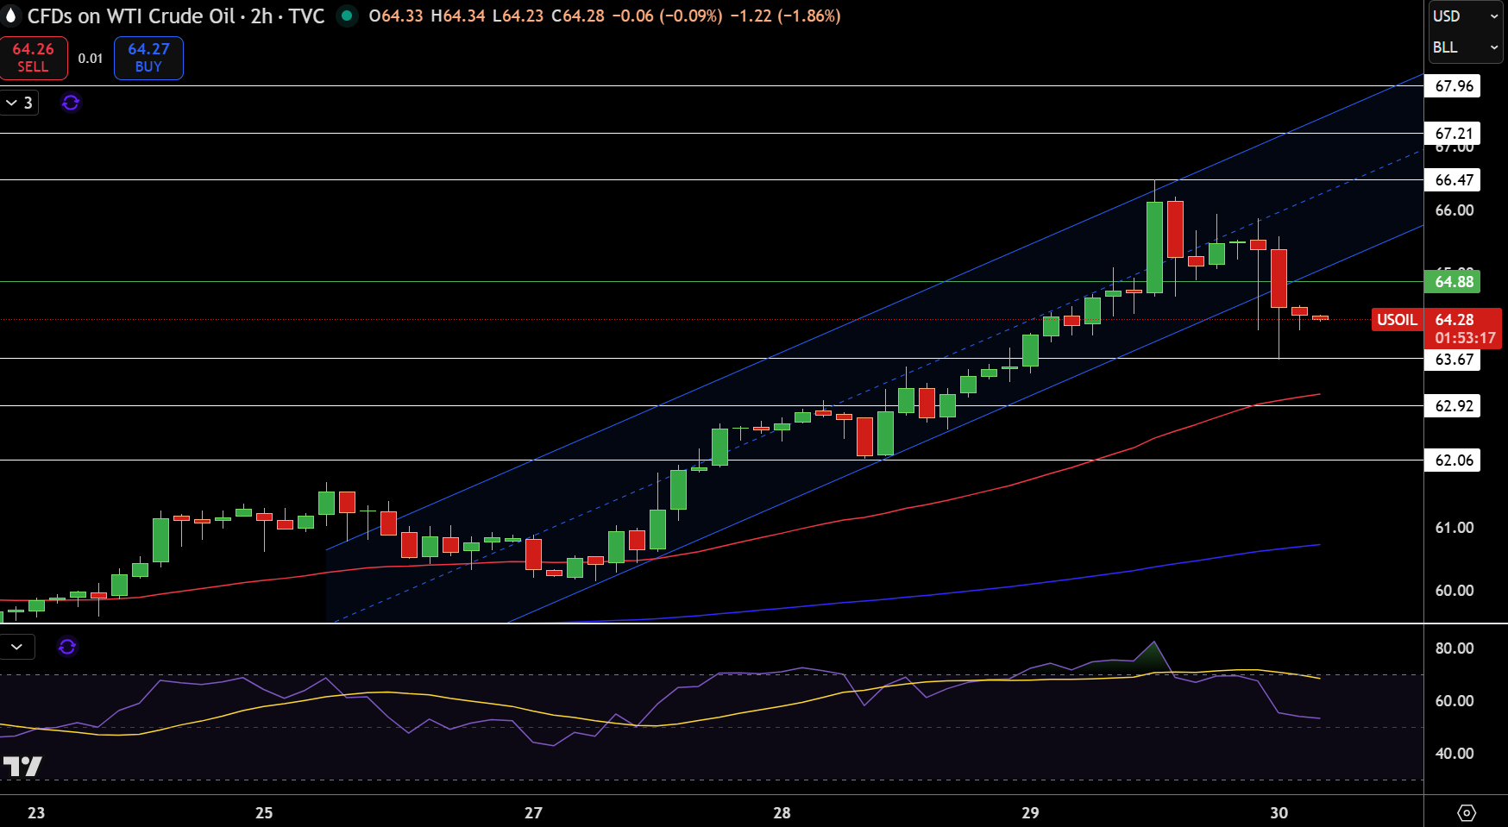
Task: Click the green 64.88 price label
Action: point(1454,282)
